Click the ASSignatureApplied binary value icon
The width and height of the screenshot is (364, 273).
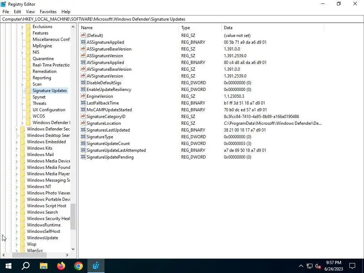click(x=83, y=42)
